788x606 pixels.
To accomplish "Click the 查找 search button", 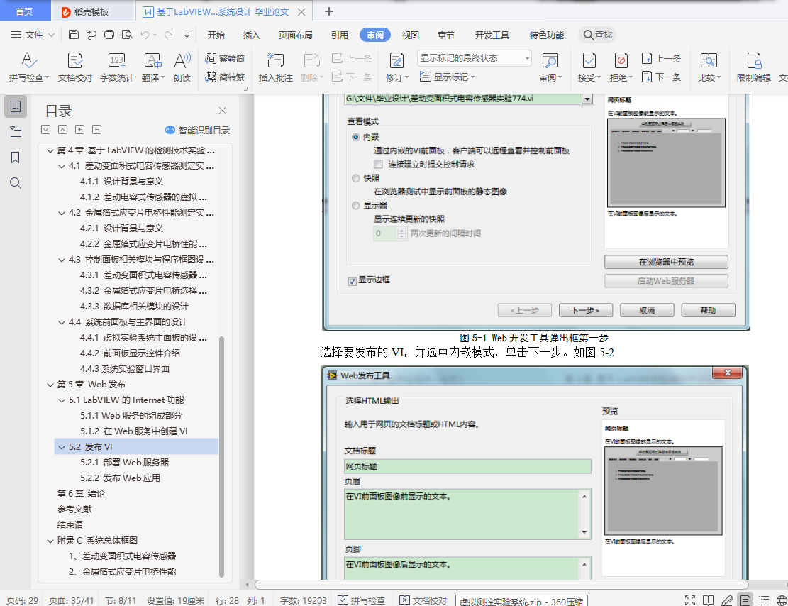I will 597,35.
